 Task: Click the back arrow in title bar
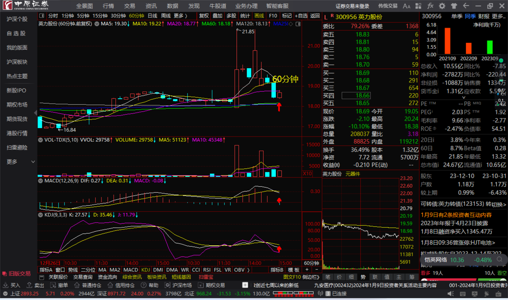[466, 6]
